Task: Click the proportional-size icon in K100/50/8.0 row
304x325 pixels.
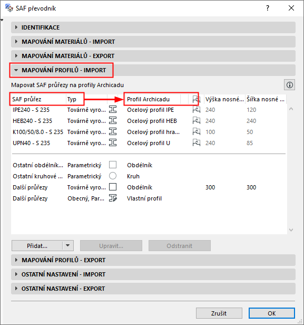Action: [x=196, y=132]
